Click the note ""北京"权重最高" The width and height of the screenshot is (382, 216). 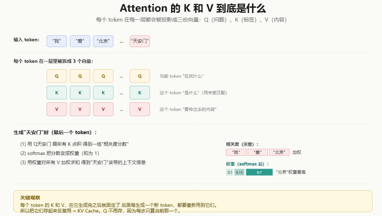[x=290, y=172]
